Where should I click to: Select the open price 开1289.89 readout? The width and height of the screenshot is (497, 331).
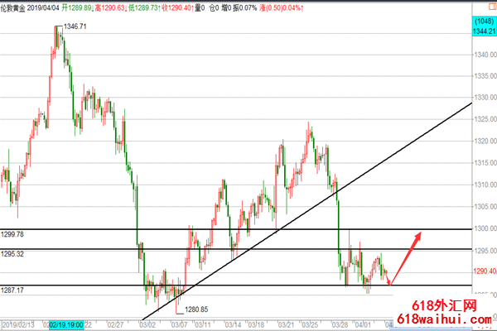pos(104,7)
